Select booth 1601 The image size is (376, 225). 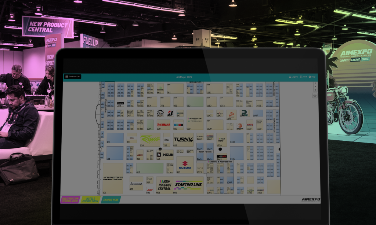click(260, 190)
